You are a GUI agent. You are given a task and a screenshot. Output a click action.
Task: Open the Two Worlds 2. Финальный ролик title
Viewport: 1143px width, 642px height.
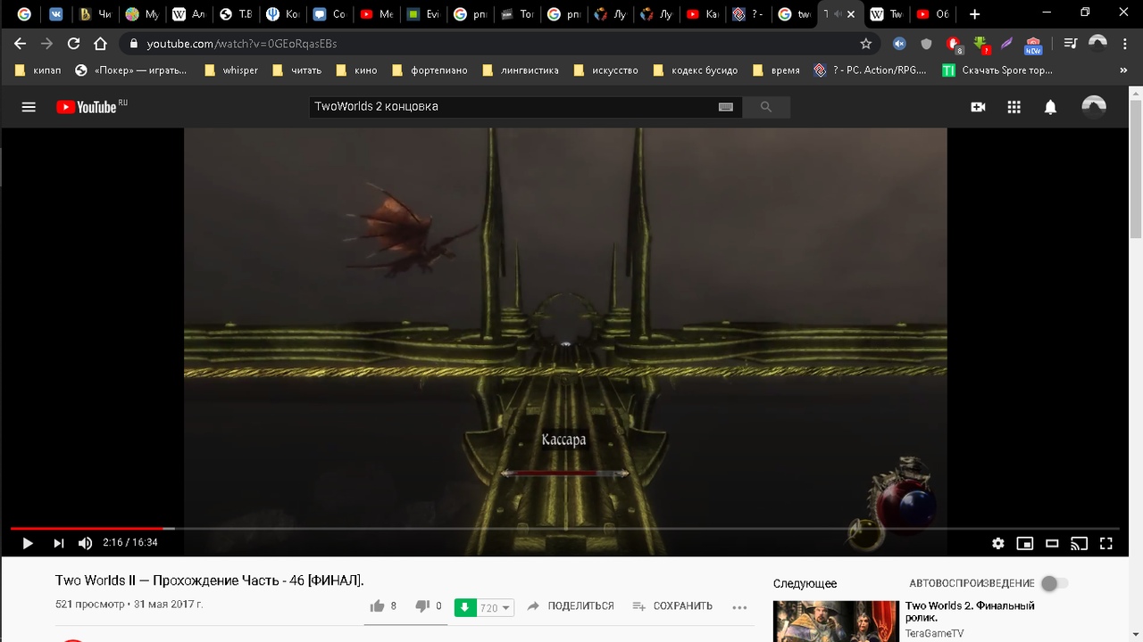pos(970,612)
